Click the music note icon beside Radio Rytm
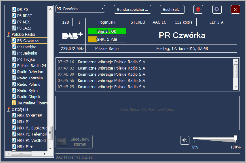Viewport: 246px width, 163px height. click(14, 90)
